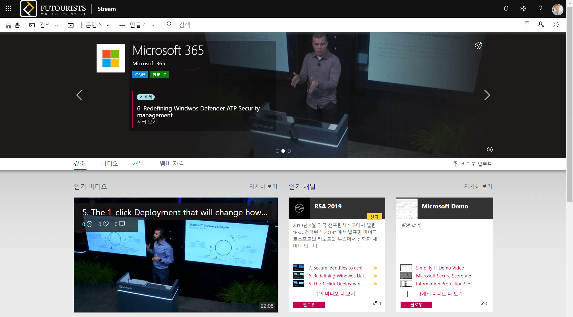
Task: Click the smiley feedback icon
Action: pyautogui.click(x=555, y=25)
